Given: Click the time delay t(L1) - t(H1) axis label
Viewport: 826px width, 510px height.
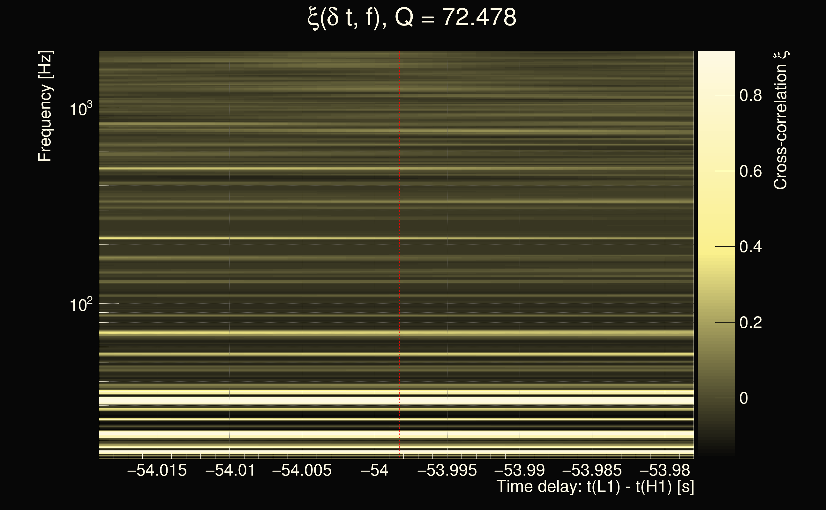Looking at the screenshot, I should [595, 487].
